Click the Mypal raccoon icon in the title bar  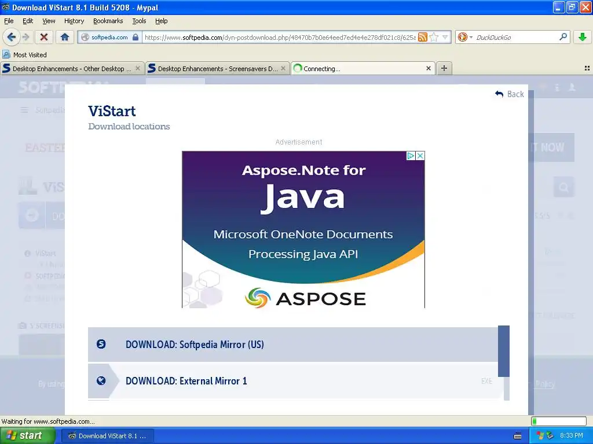coord(6,7)
